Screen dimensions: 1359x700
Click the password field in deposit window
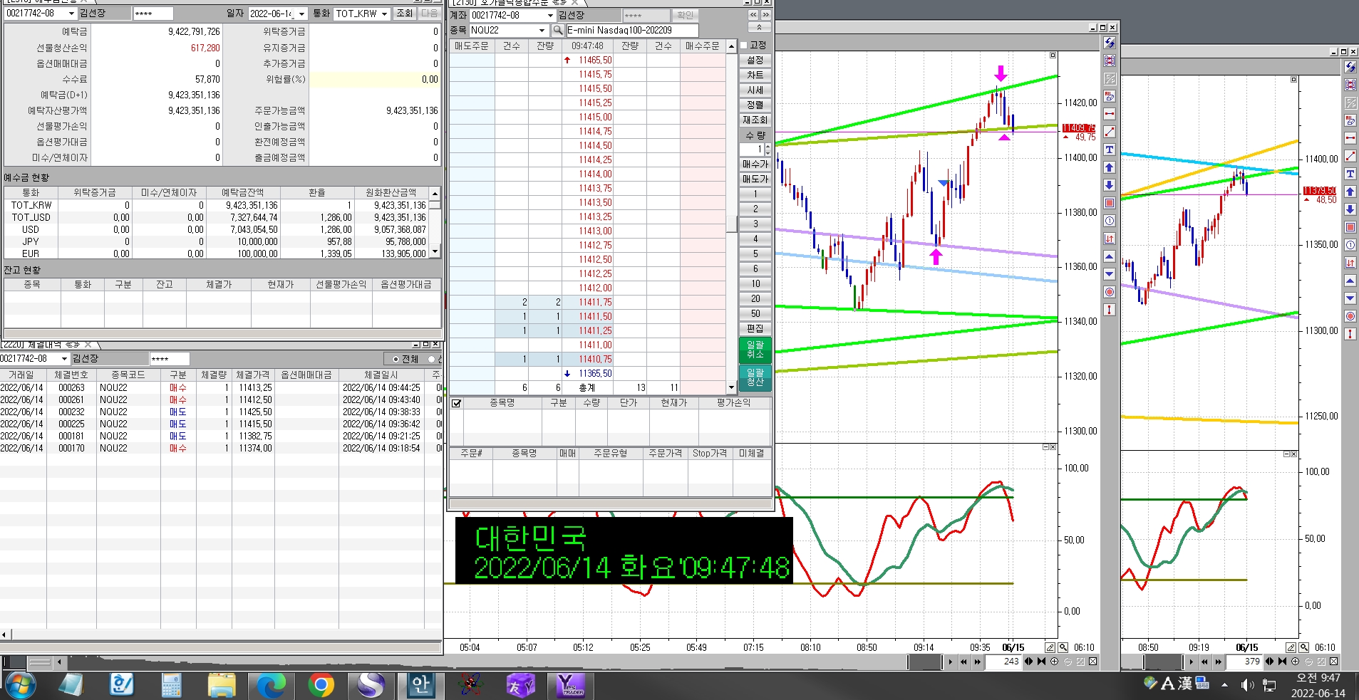tap(153, 14)
